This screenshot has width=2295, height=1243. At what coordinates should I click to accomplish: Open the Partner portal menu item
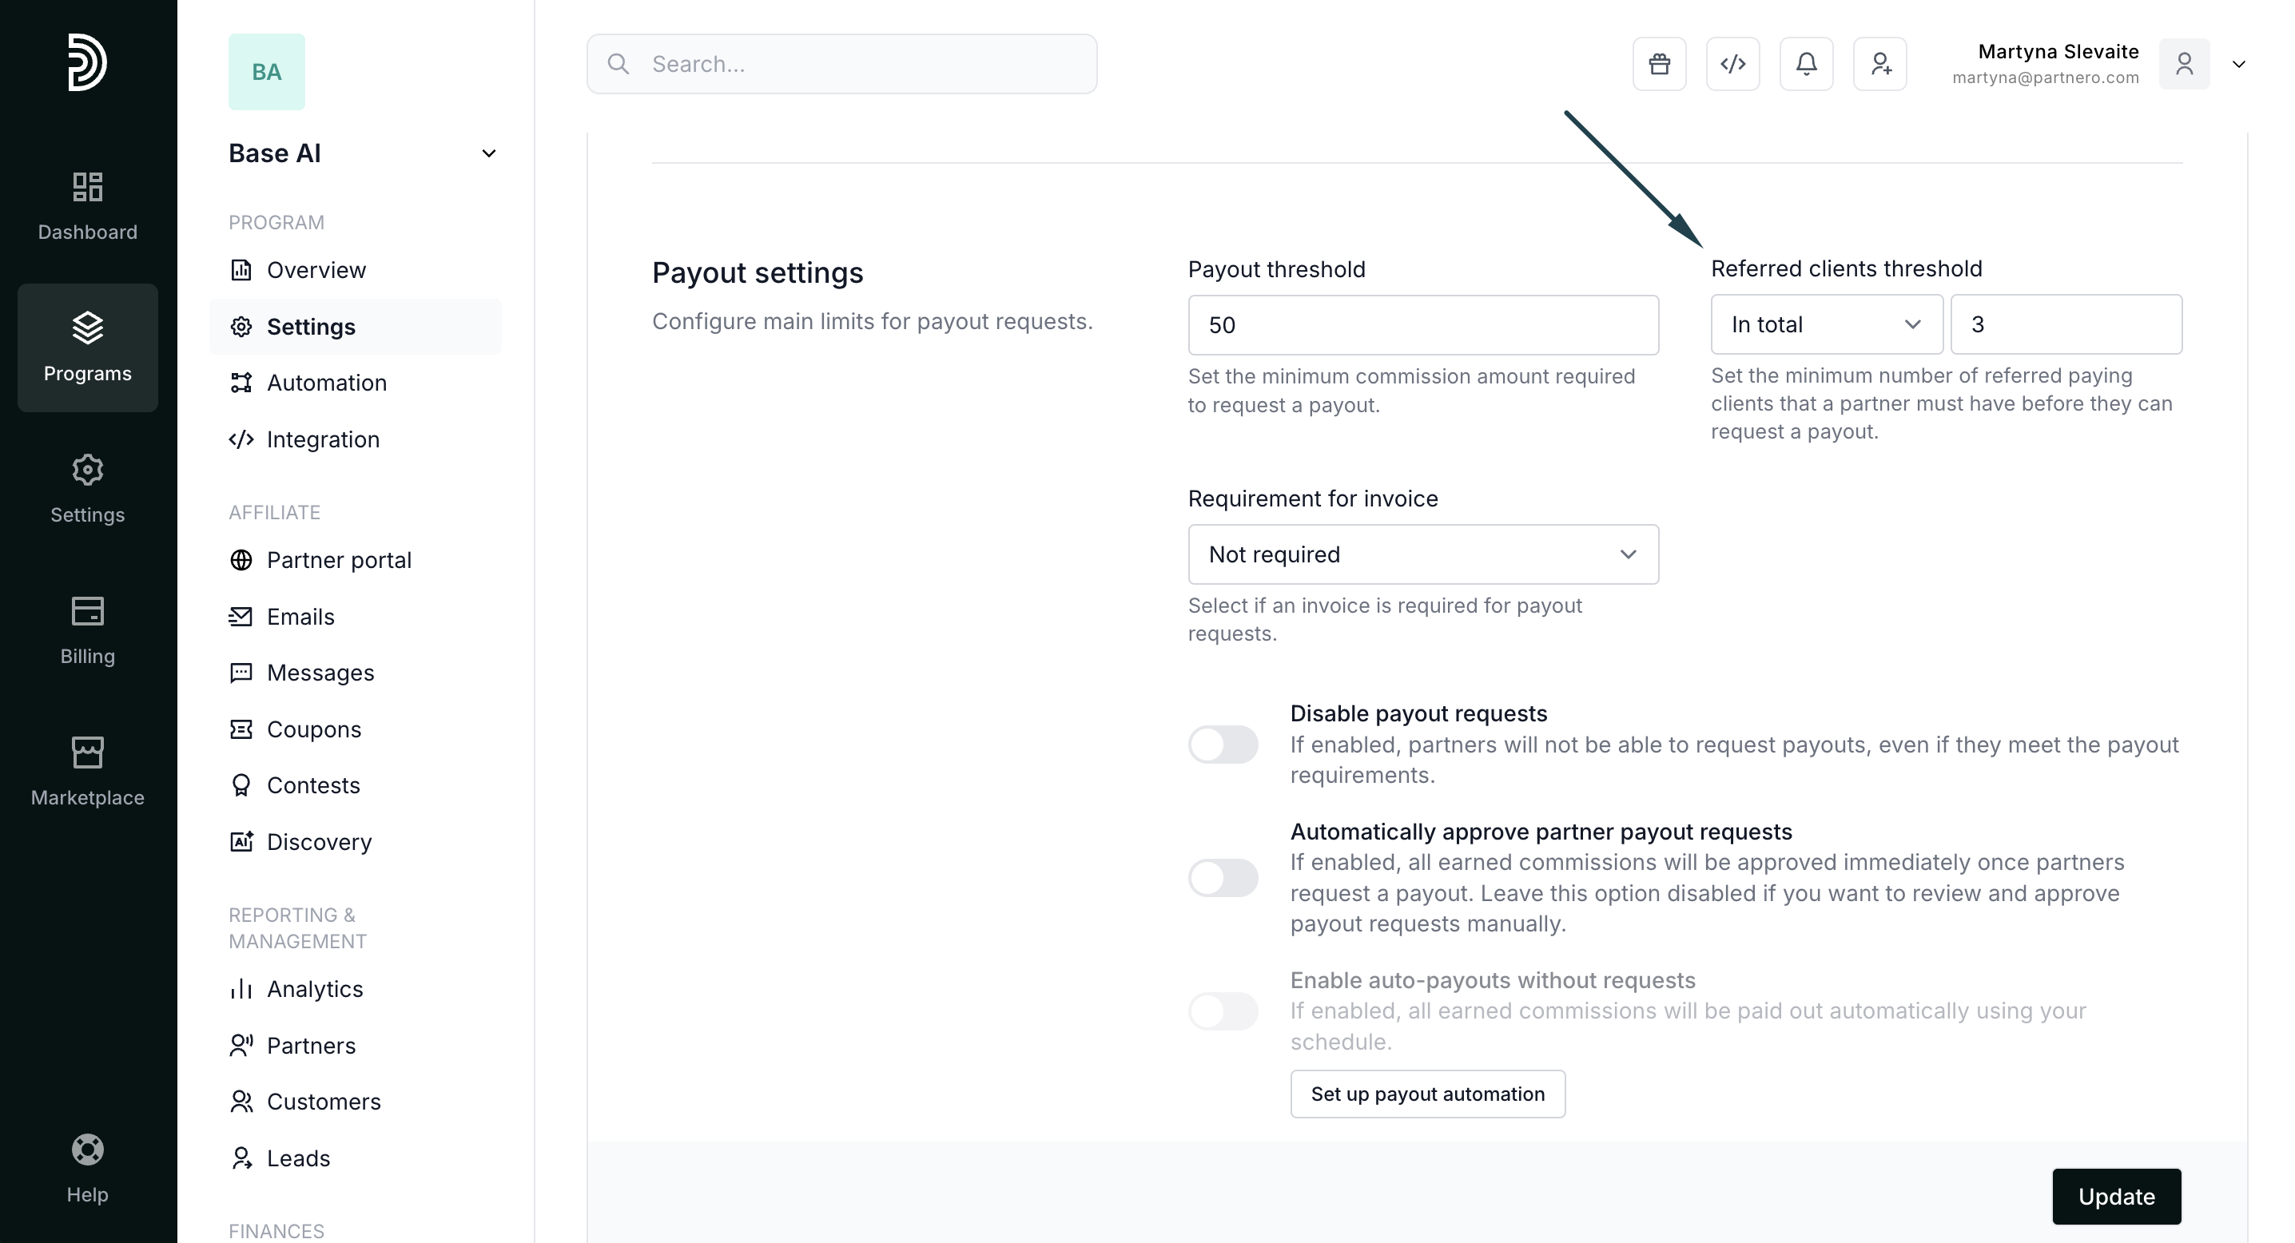(339, 560)
